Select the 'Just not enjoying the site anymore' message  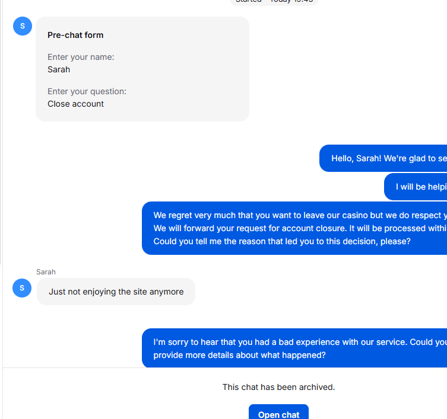pyautogui.click(x=116, y=292)
